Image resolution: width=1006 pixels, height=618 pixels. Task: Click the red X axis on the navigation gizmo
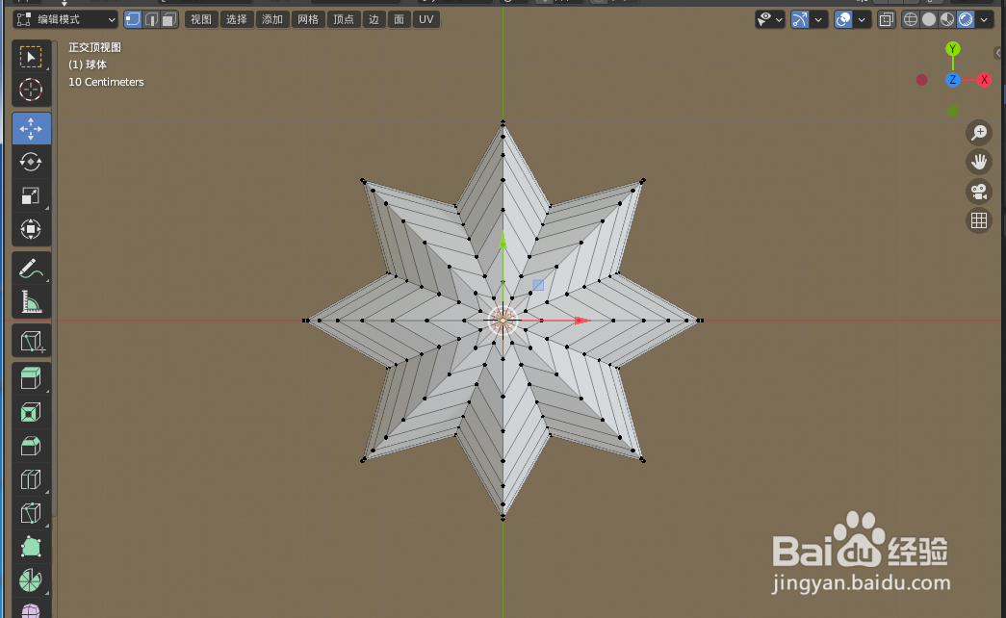(984, 80)
